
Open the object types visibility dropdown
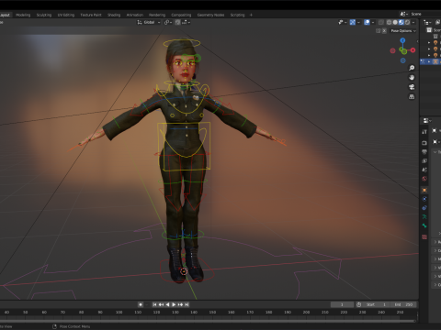[x=343, y=22]
